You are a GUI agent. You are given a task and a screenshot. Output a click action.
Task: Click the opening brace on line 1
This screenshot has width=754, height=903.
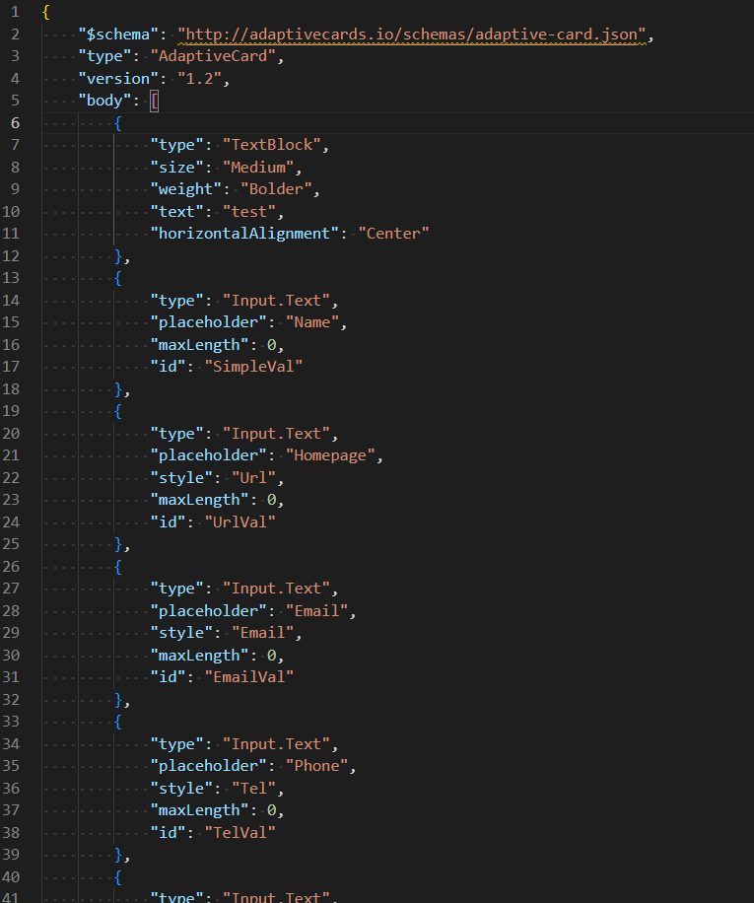coord(46,12)
